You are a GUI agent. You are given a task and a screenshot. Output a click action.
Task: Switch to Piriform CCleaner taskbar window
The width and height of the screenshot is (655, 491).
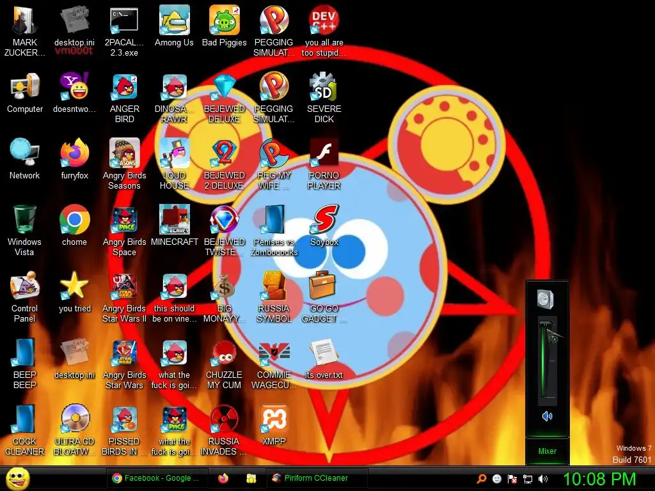317,478
